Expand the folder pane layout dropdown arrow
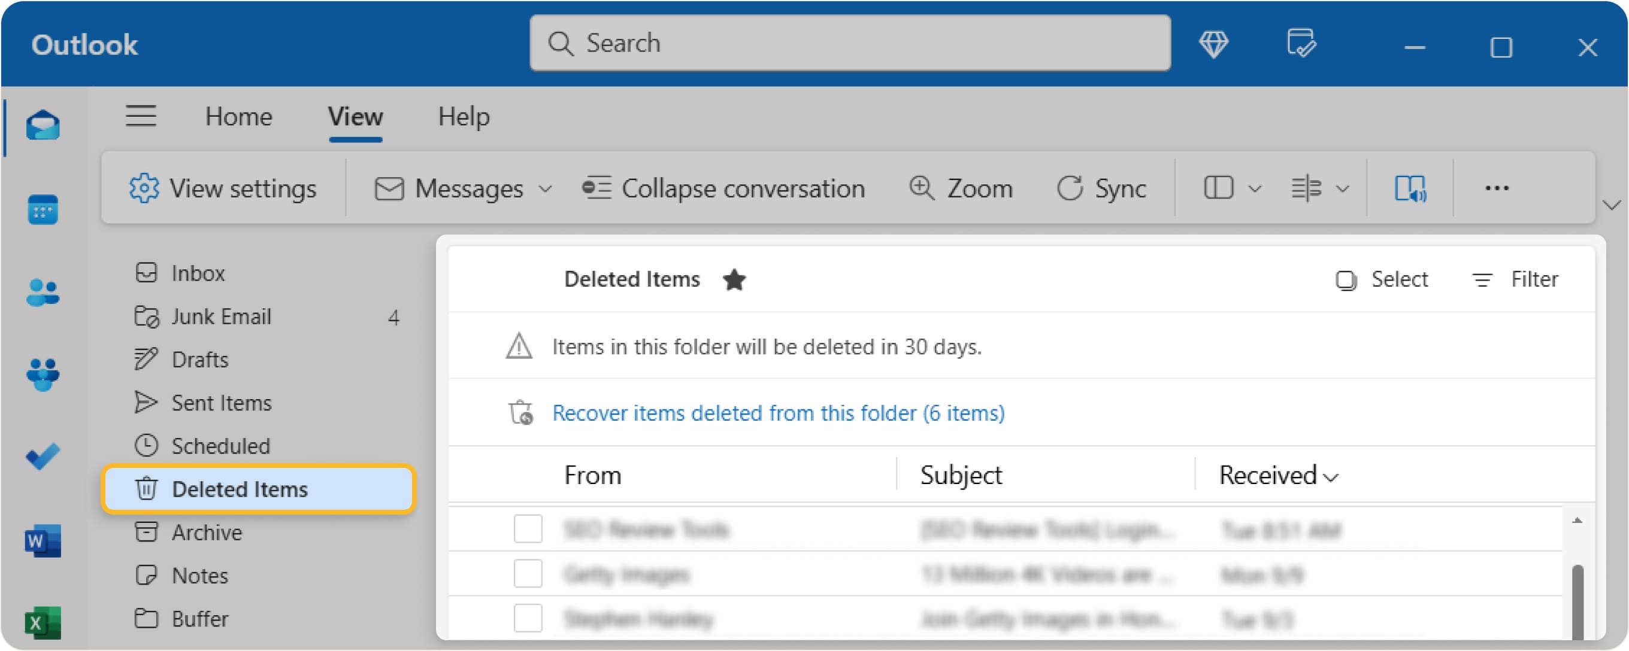Image resolution: width=1629 pixels, height=651 pixels. pyautogui.click(x=1255, y=188)
